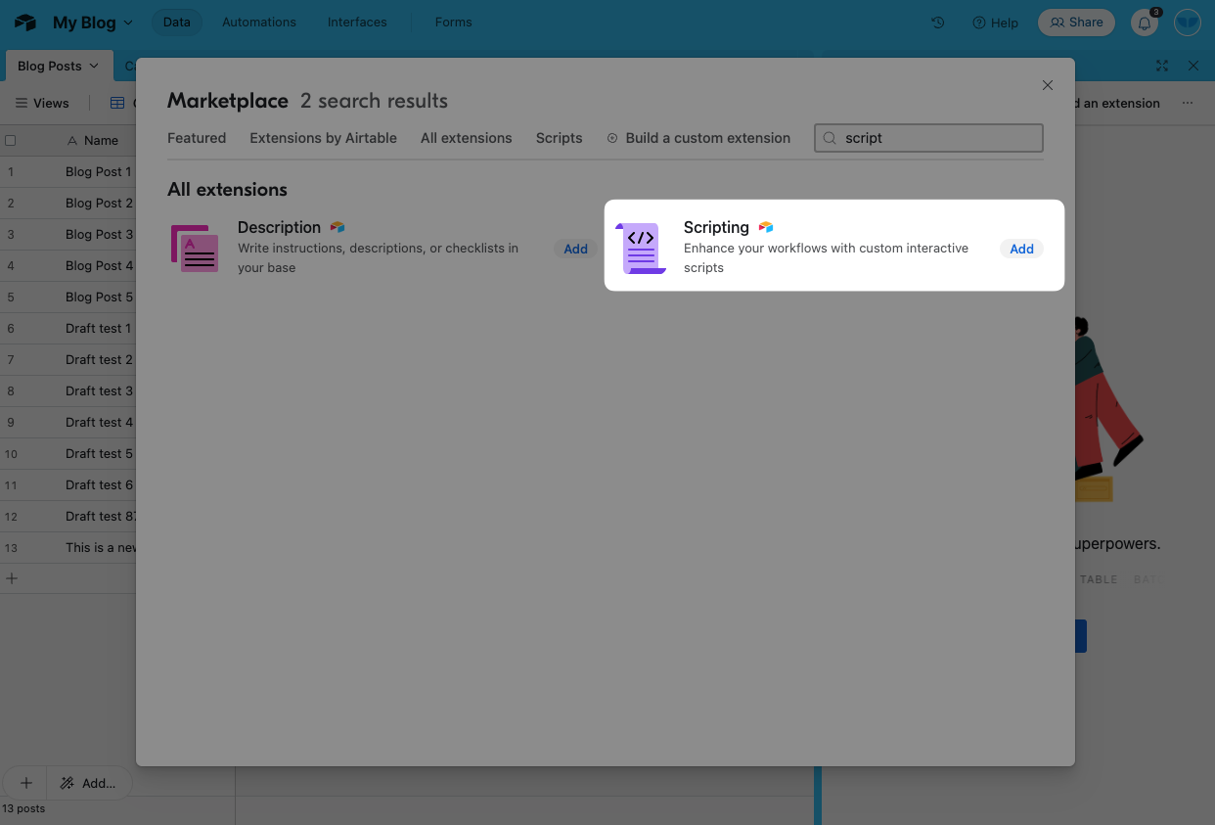Click the Help button
The height and width of the screenshot is (825, 1215).
(x=995, y=23)
